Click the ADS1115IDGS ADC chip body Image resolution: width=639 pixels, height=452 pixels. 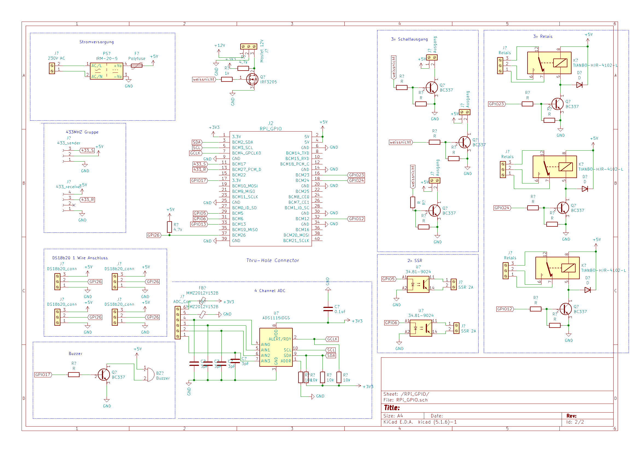coord(276,347)
